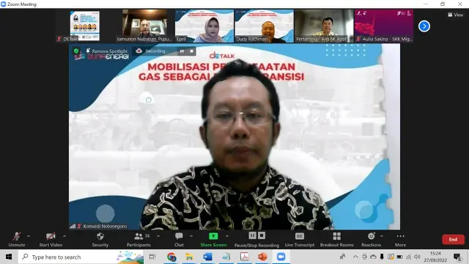Stop recording from the top recording indicator
This screenshot has height=264, width=469.
pyautogui.click(x=191, y=51)
